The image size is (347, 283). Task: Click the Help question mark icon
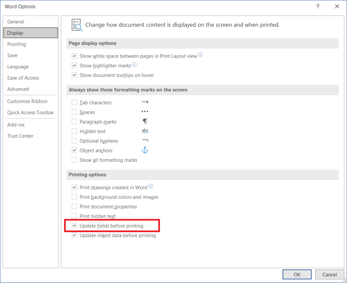click(x=318, y=6)
